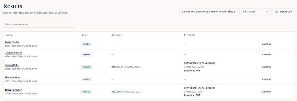Image resolution: width=297 pixels, height=101 pixels.
Task: Download PDF certificate ORV-DEMO-2026-000002
Action: pos(192,71)
